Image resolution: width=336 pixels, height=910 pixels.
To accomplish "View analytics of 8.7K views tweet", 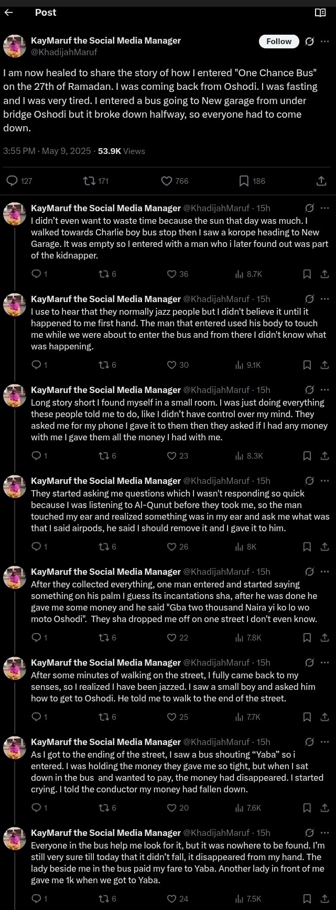I will [x=240, y=274].
